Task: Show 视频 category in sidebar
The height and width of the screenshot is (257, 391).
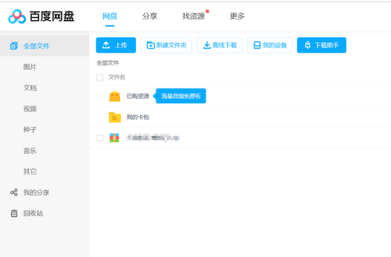Action: [x=30, y=109]
